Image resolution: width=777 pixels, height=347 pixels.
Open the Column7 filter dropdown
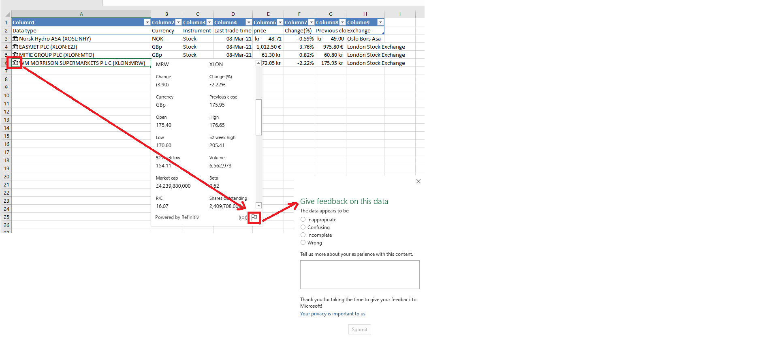pos(311,22)
